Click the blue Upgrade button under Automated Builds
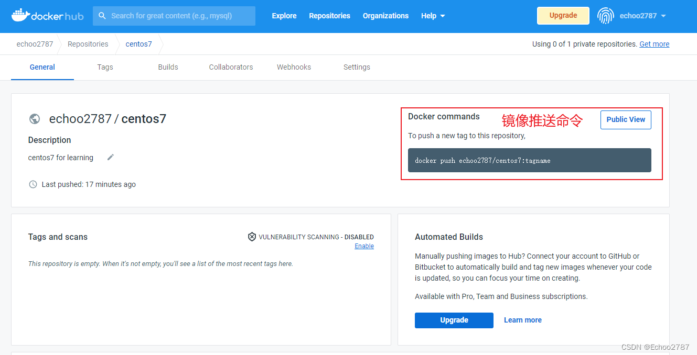The width and height of the screenshot is (697, 355). (454, 320)
